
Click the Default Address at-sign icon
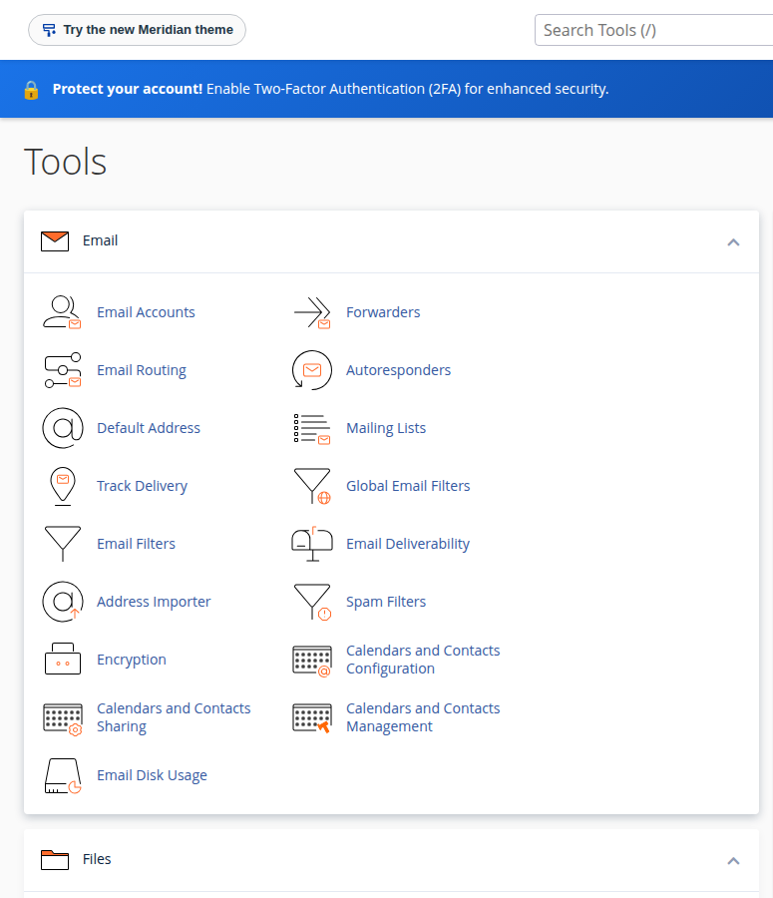63,428
